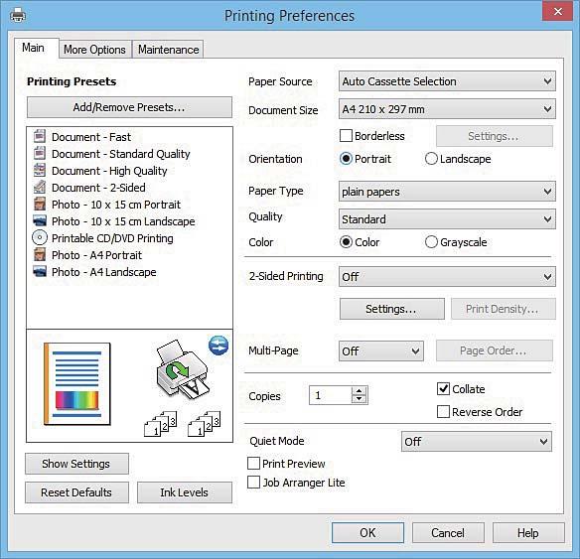Click the printer icon in the title bar
Image resolution: width=580 pixels, height=559 pixels.
(18, 16)
